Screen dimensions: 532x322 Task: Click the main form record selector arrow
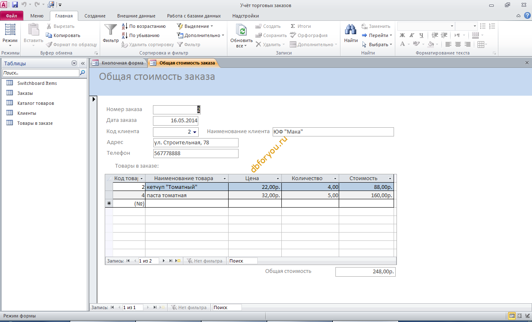[94, 99]
